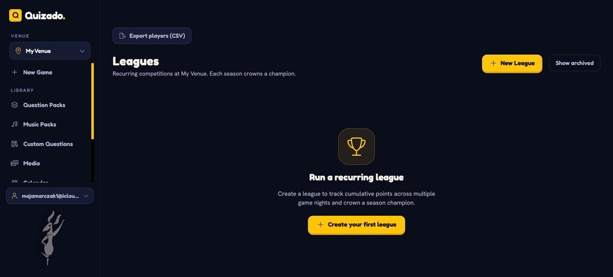613x277 pixels.
Task: Go to Custom Questions section
Action: (x=48, y=144)
